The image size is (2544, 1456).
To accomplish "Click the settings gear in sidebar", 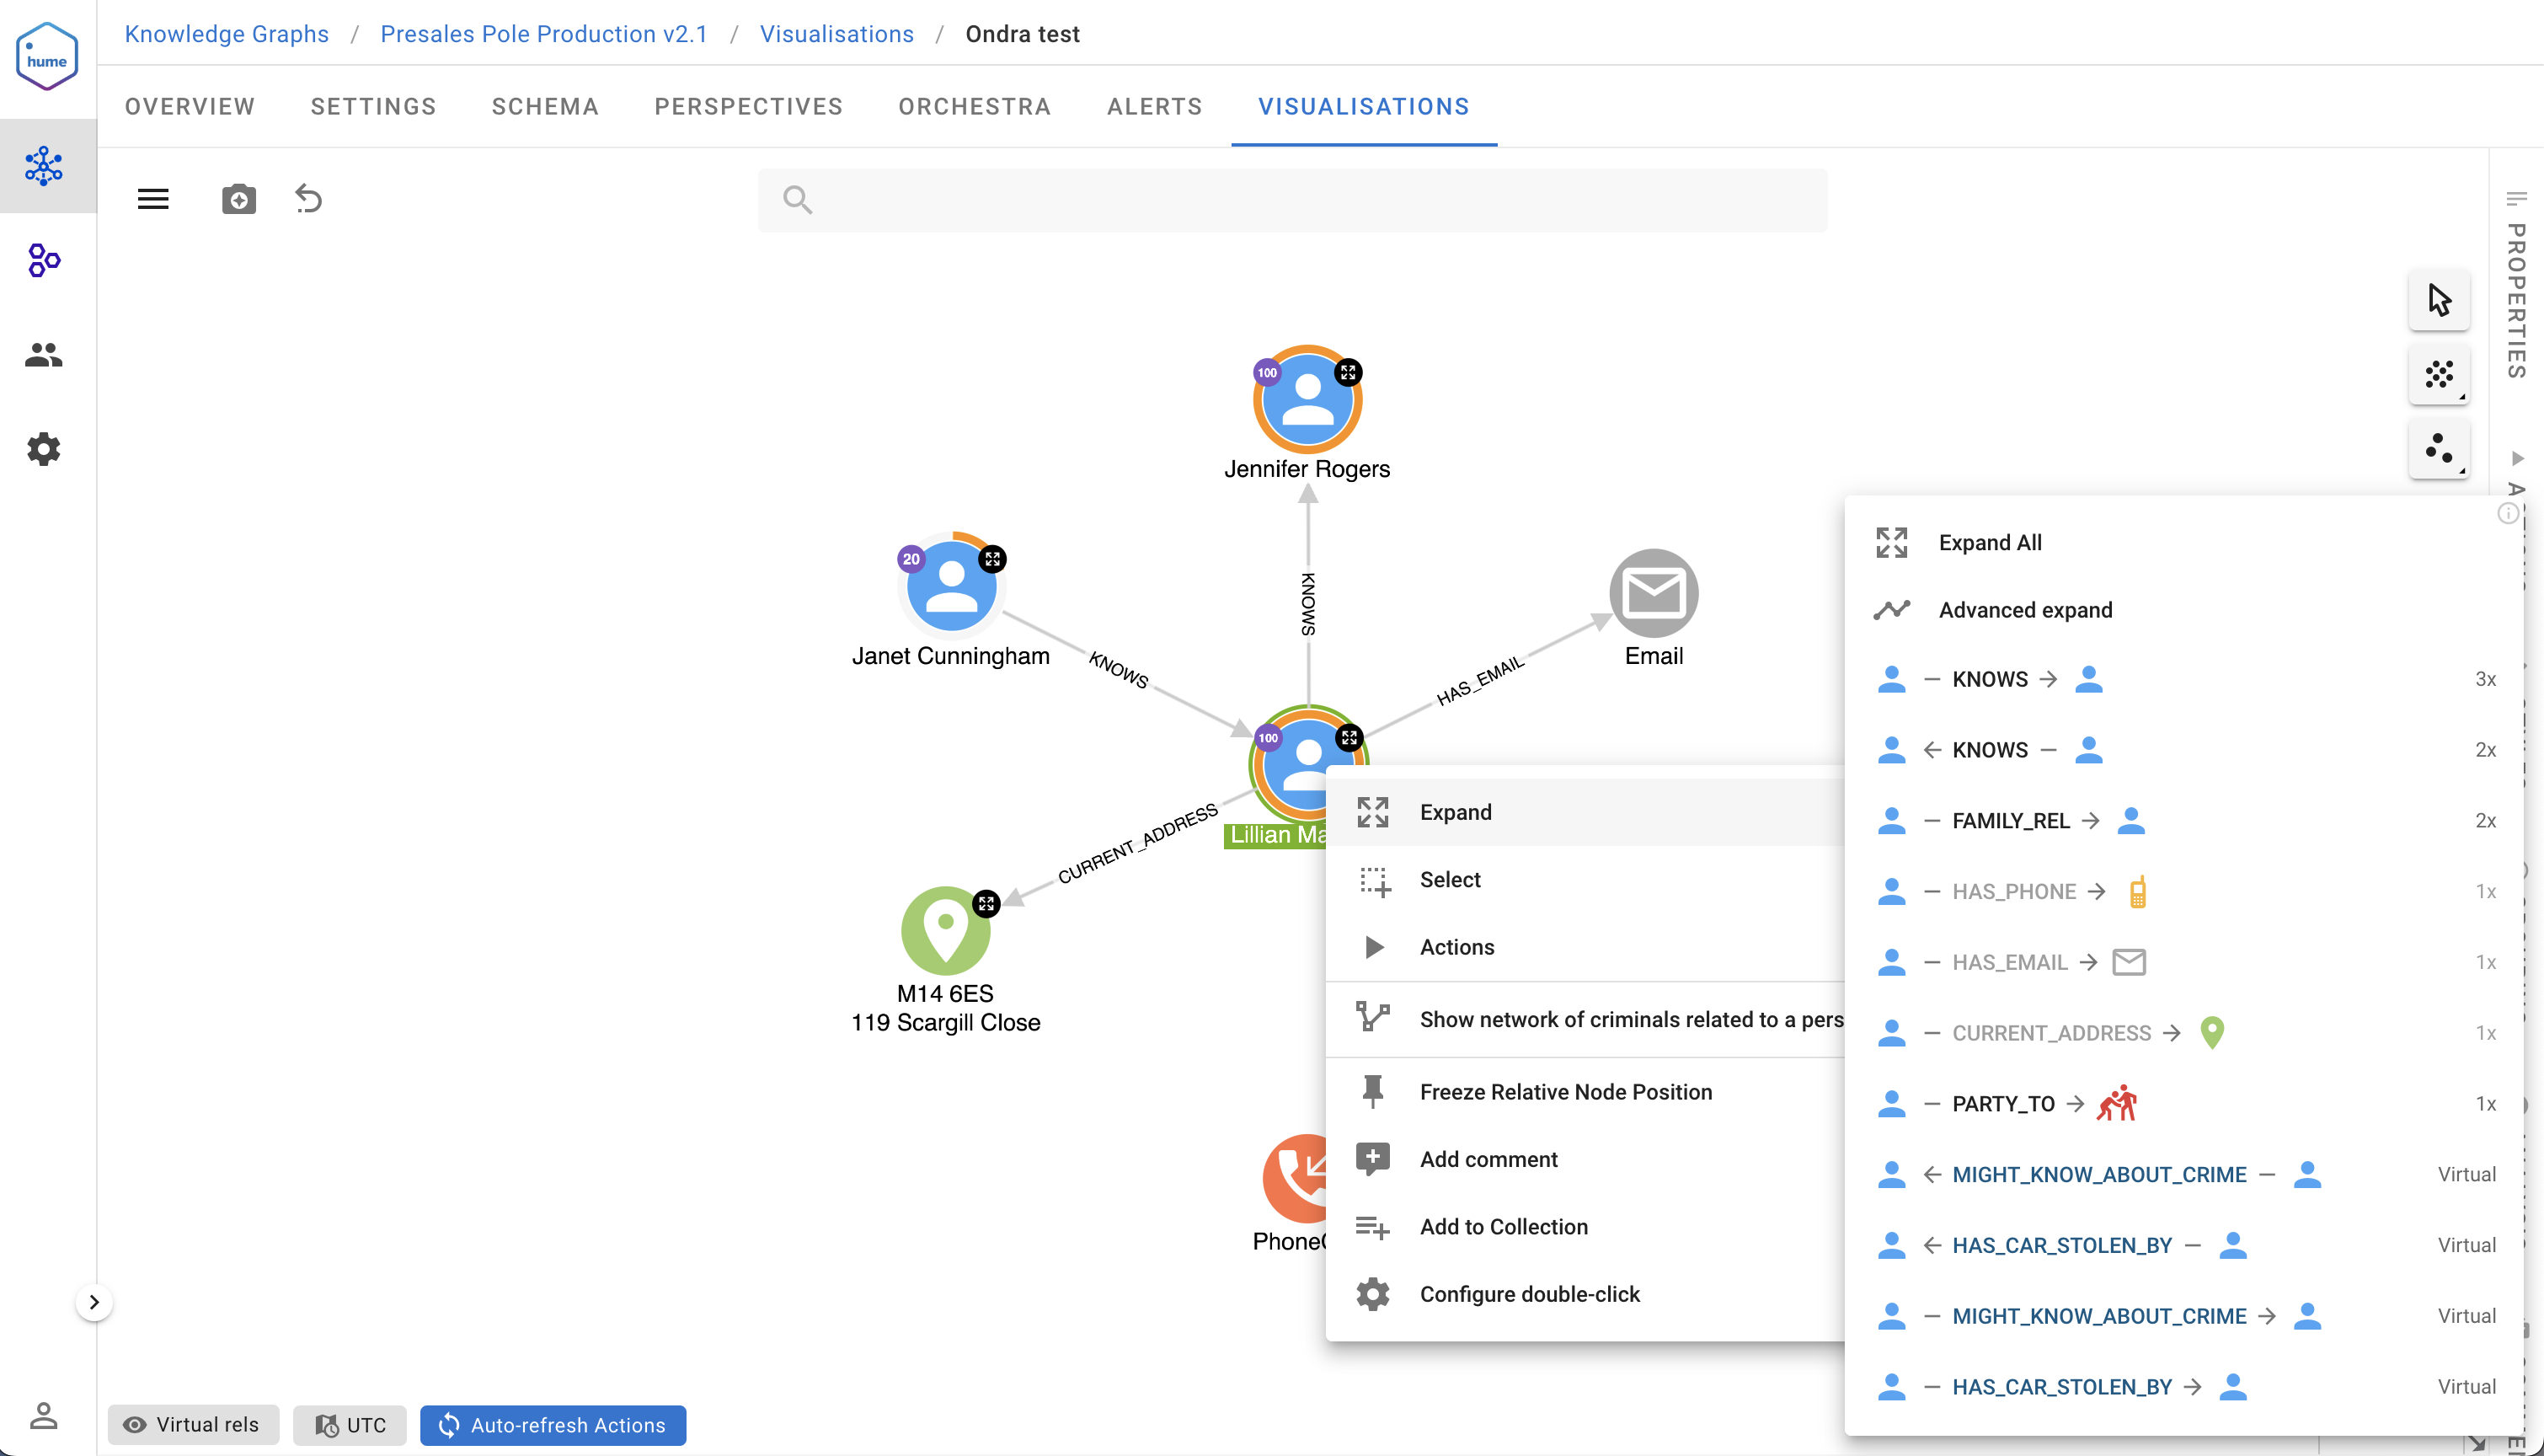I will click(x=44, y=449).
